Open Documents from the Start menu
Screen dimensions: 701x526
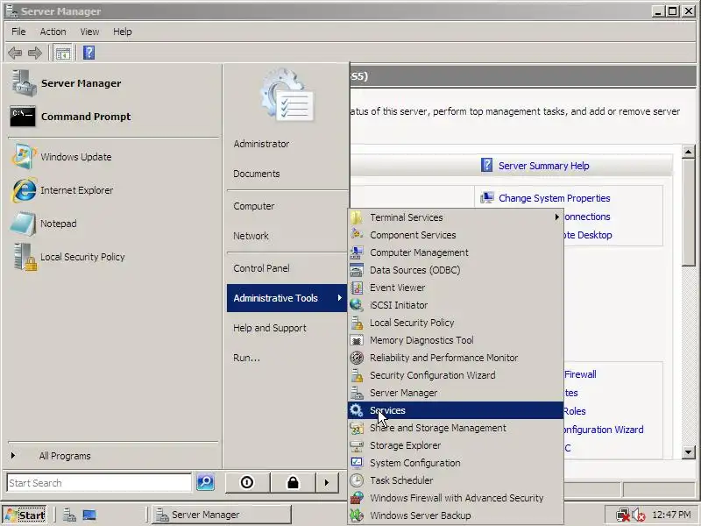(x=287, y=174)
